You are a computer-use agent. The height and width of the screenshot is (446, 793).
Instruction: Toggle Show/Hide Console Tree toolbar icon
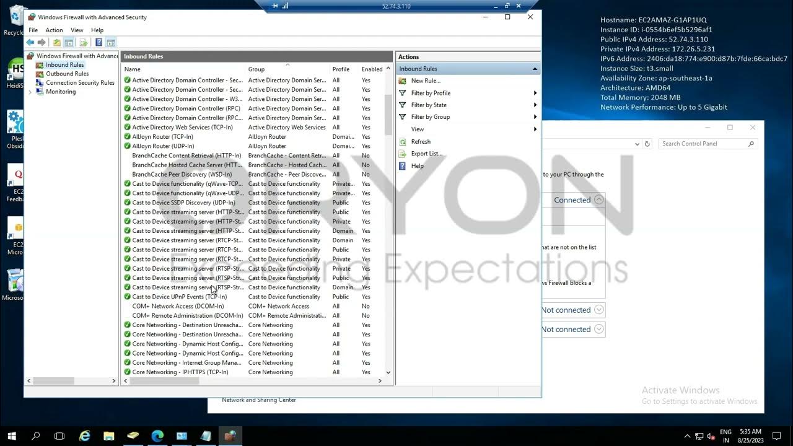(x=69, y=43)
